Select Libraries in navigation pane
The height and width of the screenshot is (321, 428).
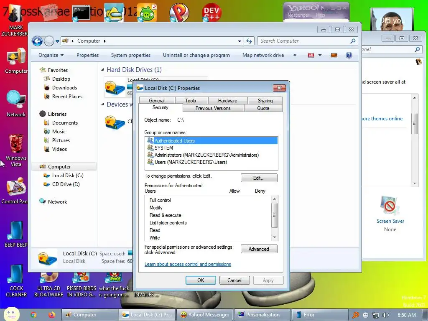coord(57,114)
